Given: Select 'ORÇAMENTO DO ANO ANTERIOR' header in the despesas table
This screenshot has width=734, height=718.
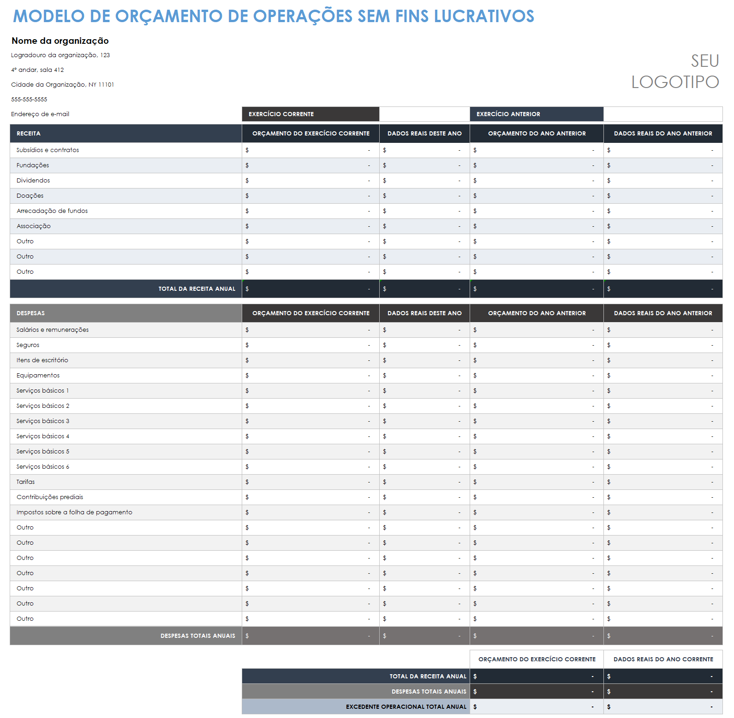Looking at the screenshot, I should point(537,313).
